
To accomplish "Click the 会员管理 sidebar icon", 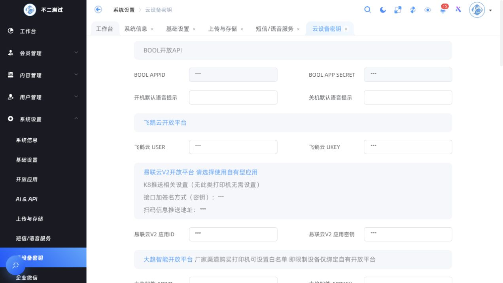I will (x=11, y=53).
